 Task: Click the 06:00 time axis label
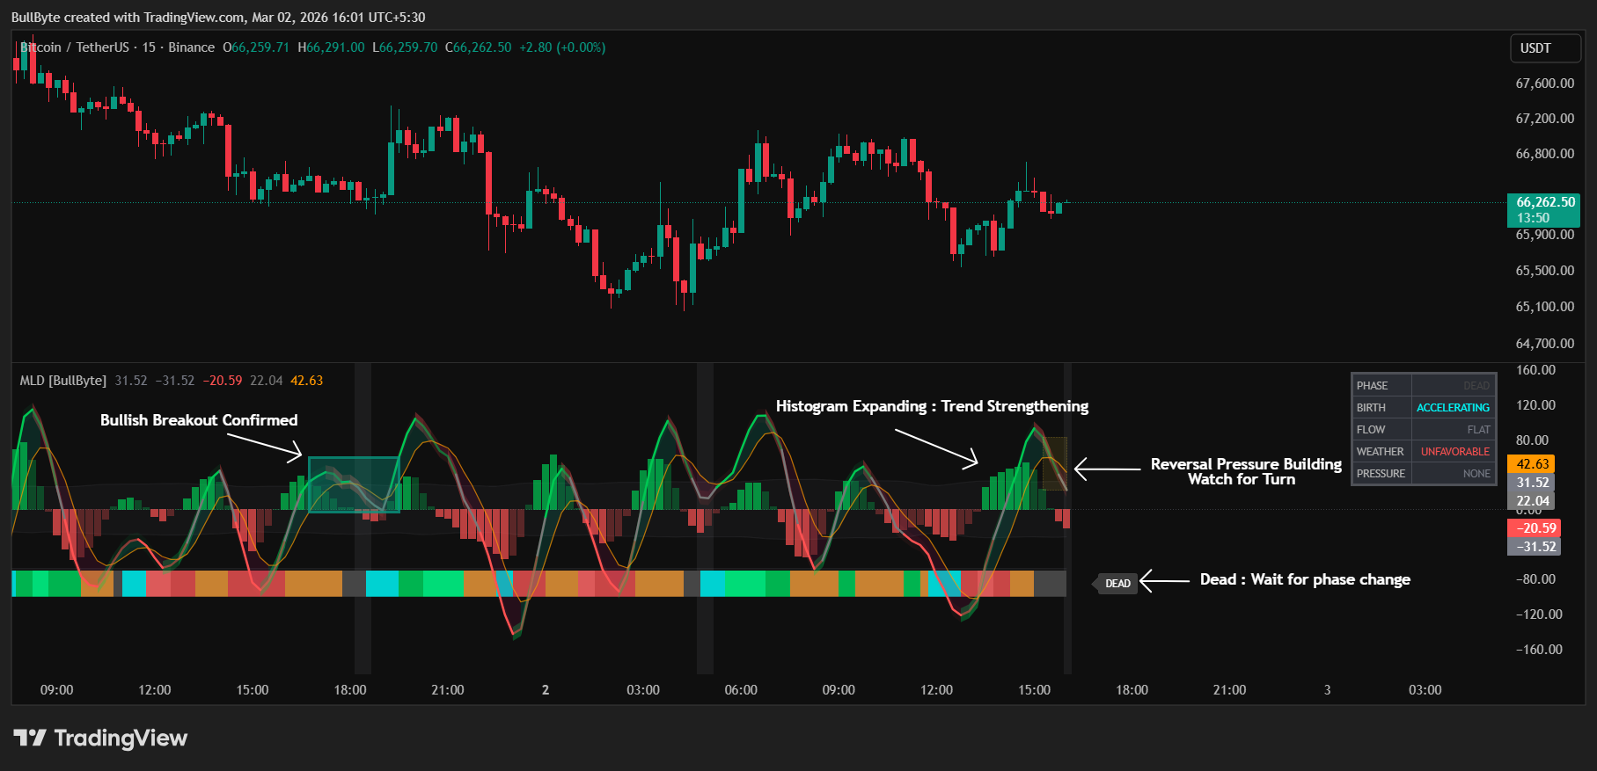[741, 690]
